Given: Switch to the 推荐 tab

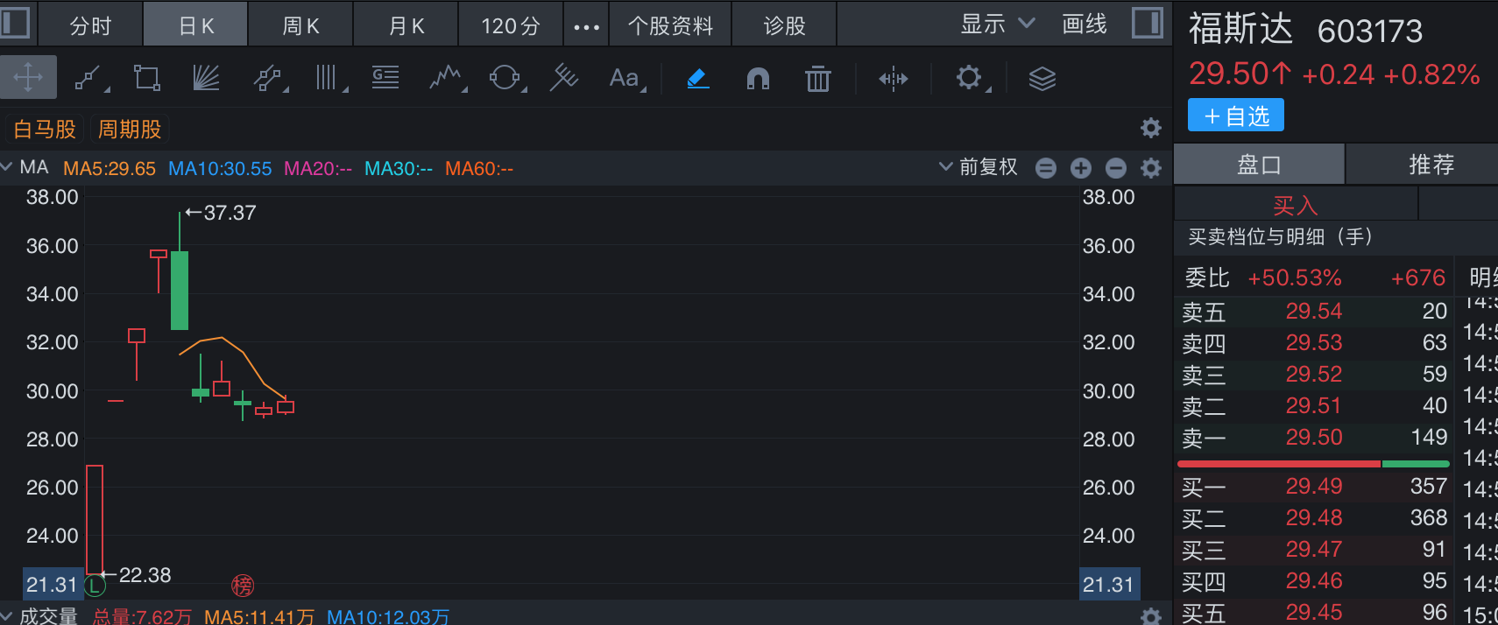Looking at the screenshot, I should (1431, 165).
